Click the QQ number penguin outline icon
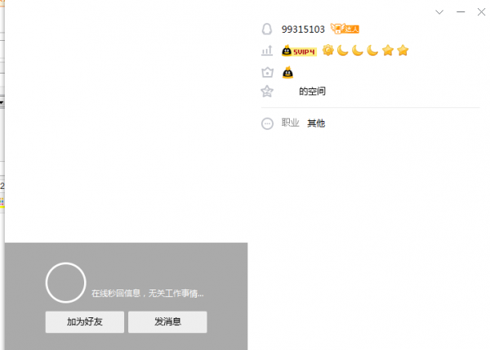 pyautogui.click(x=266, y=29)
